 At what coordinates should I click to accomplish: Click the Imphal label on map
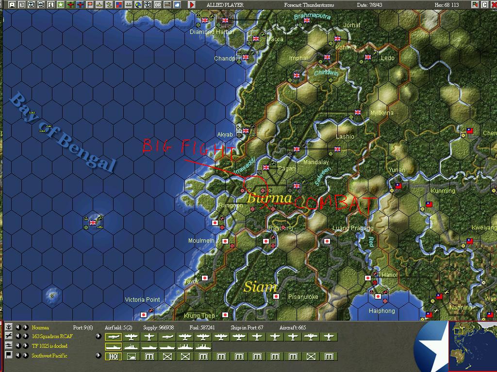click(298, 58)
